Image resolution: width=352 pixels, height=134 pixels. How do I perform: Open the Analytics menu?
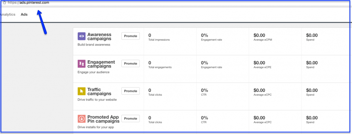pyautogui.click(x=8, y=14)
